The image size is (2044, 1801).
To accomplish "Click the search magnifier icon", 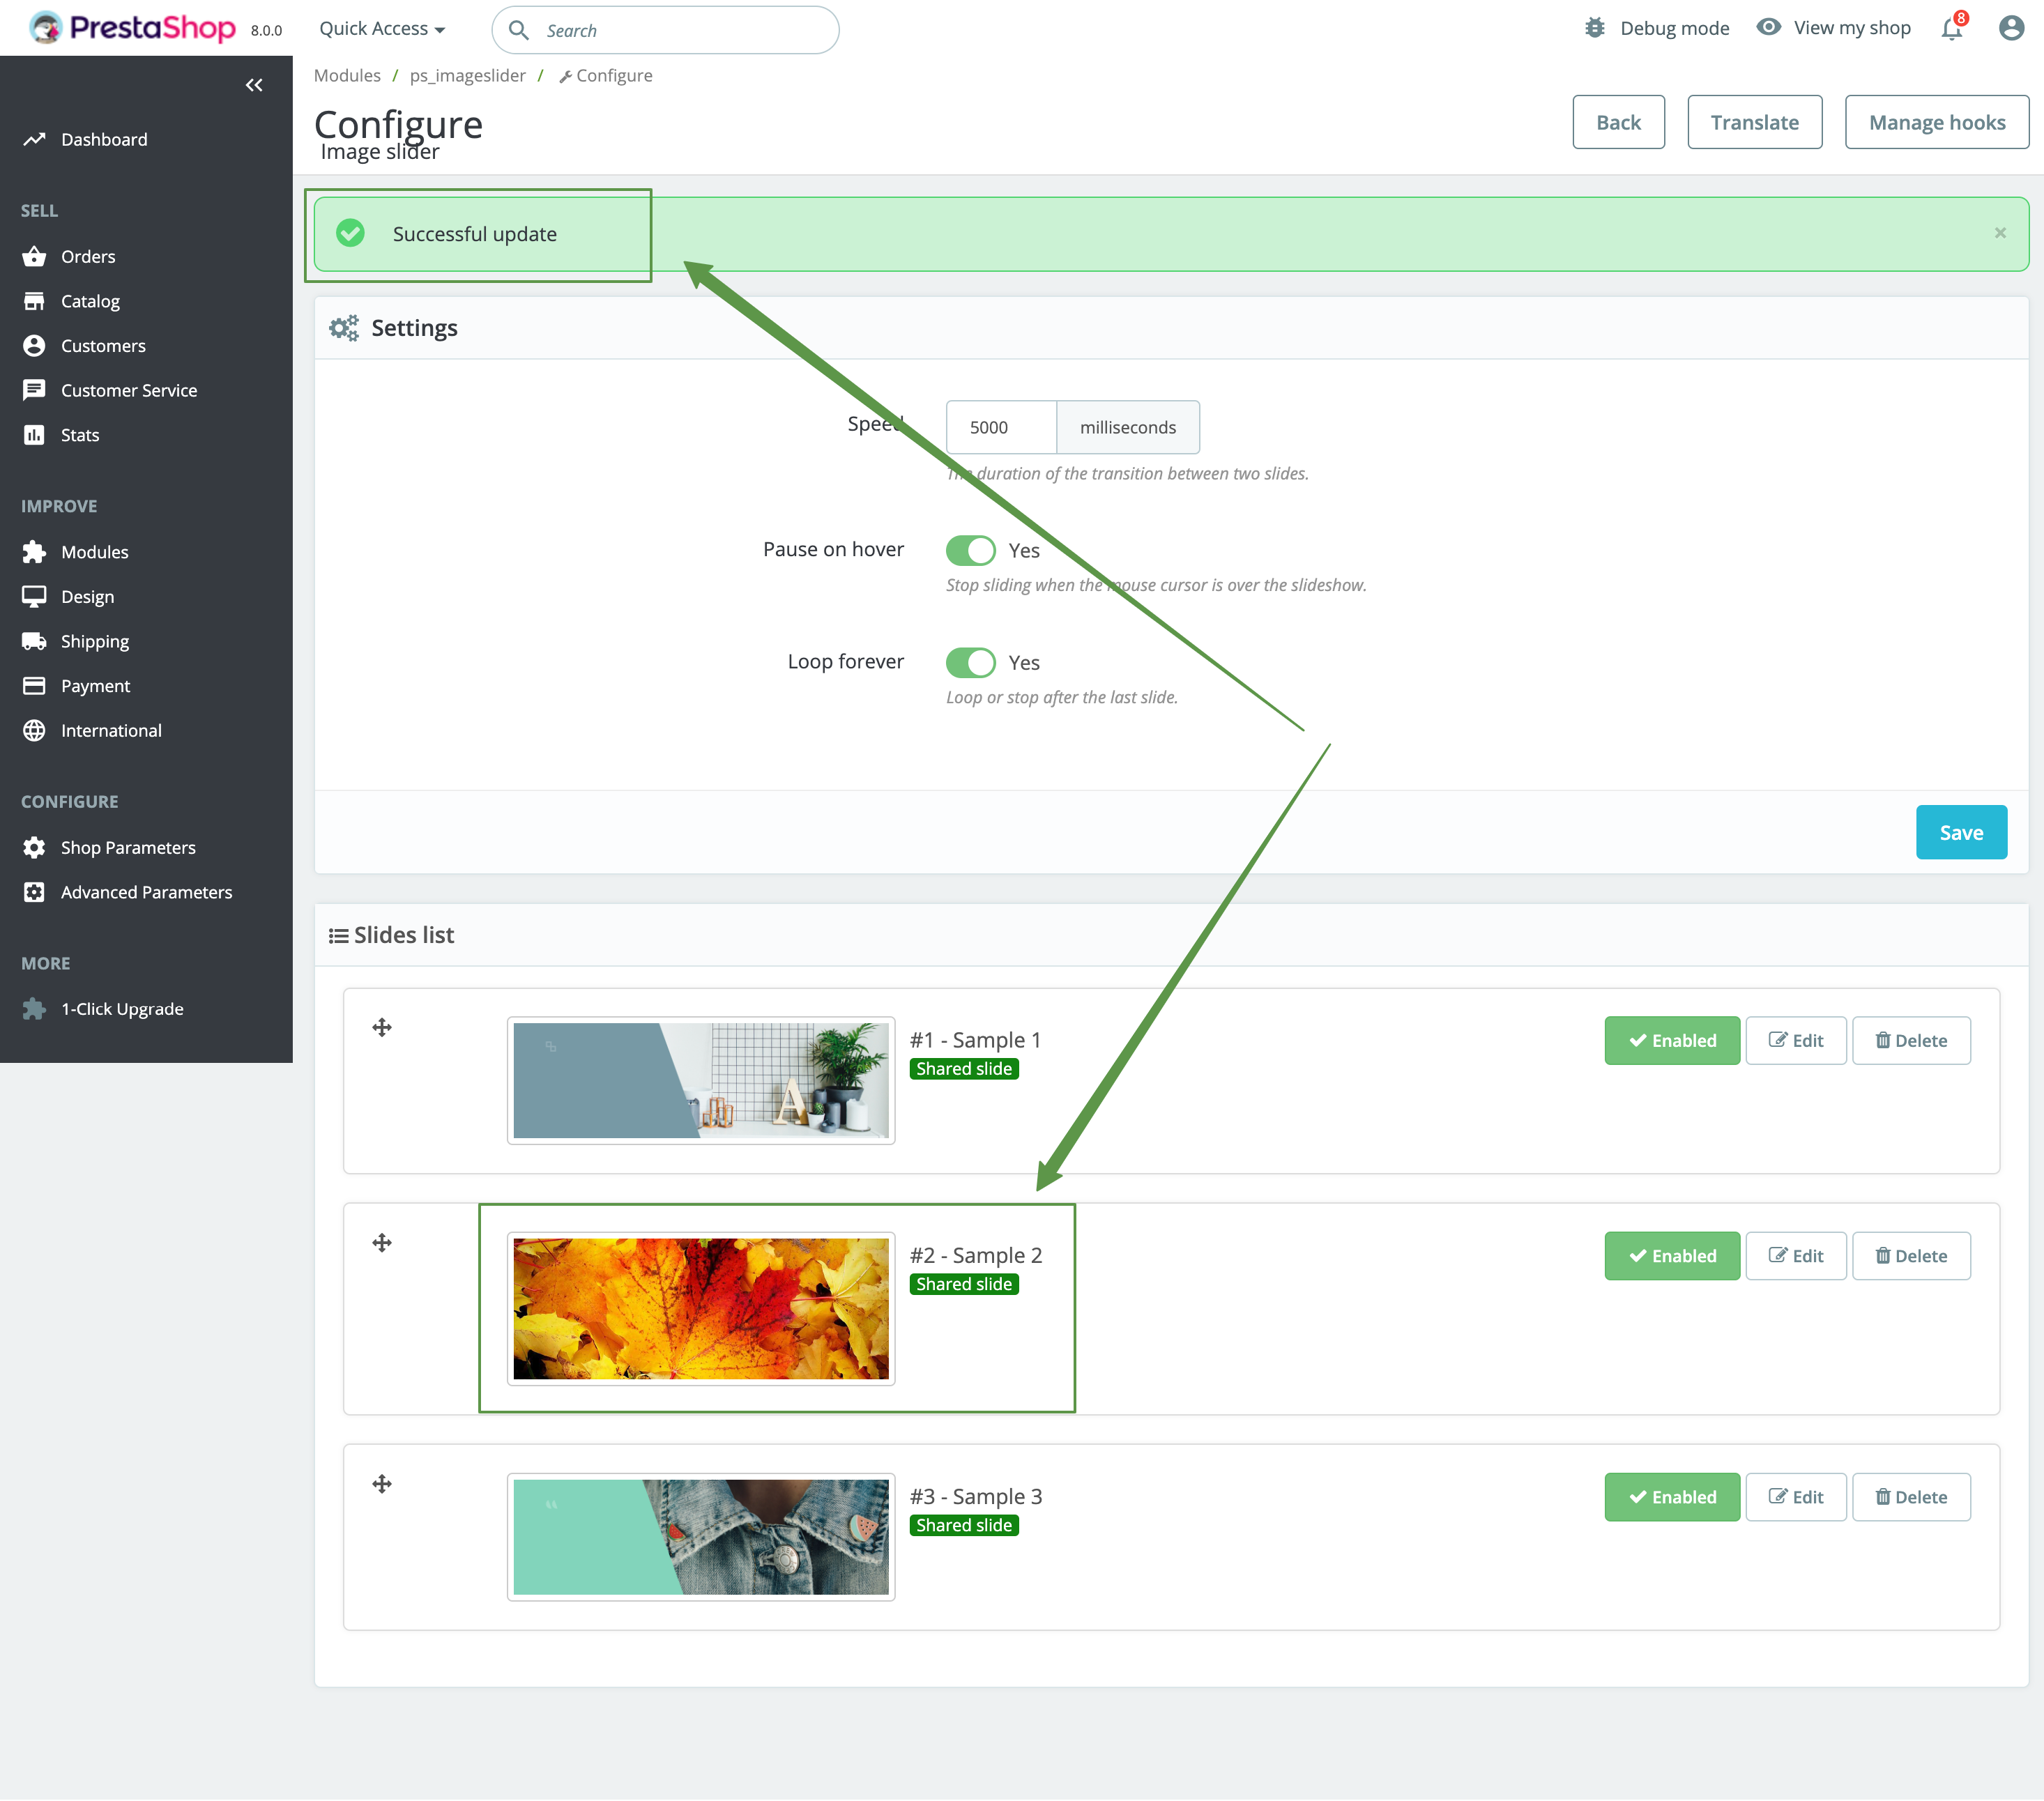I will [519, 30].
